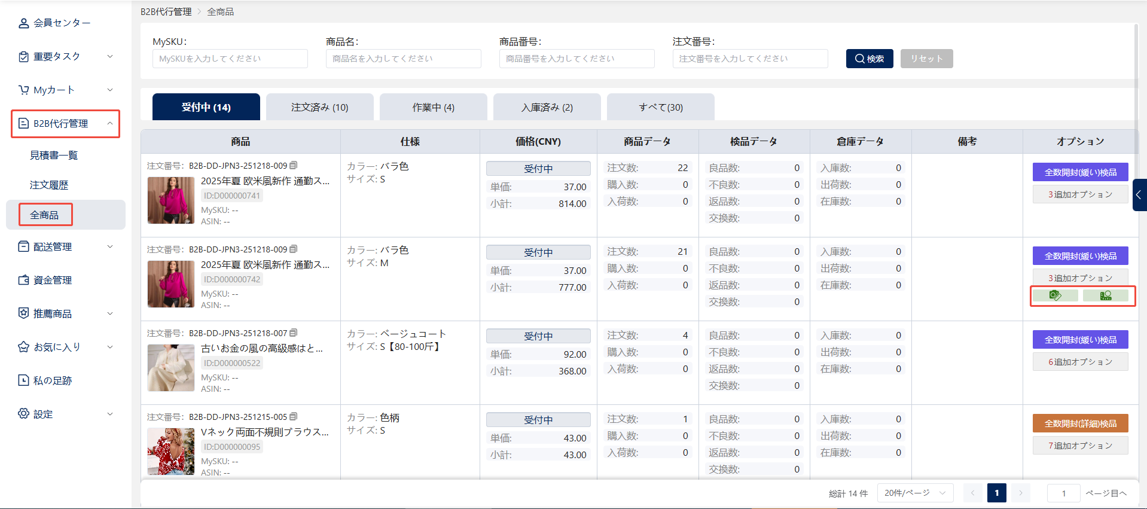Expand the 設定 menu chevron
This screenshot has height=509, width=1147.
click(110, 414)
